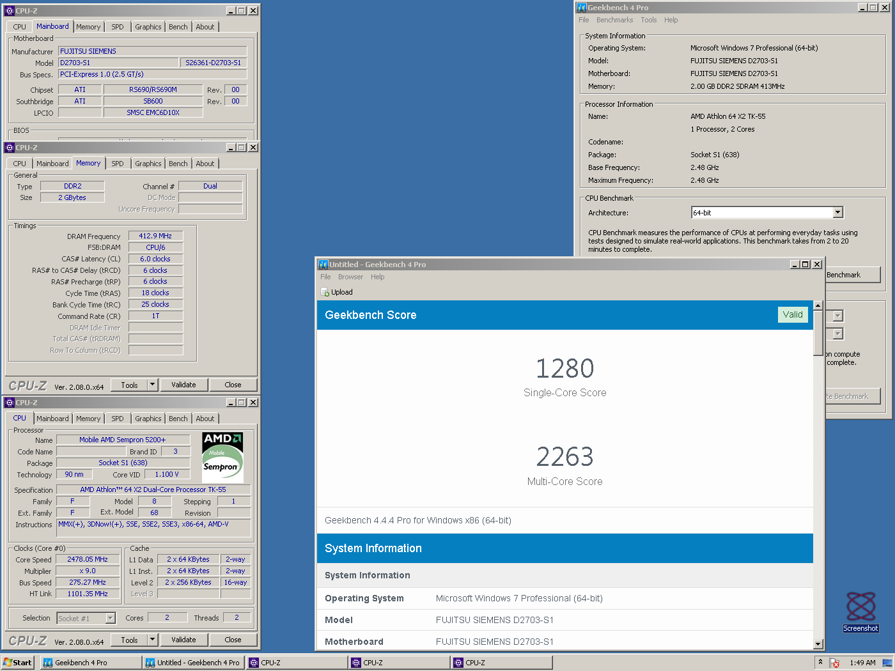Image resolution: width=895 pixels, height=671 pixels.
Task: Click Geekbench 4.4.4 Pro version text
Action: click(x=418, y=520)
